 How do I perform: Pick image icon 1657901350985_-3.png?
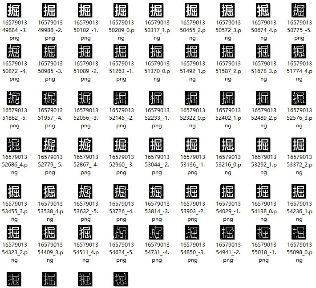49,51
